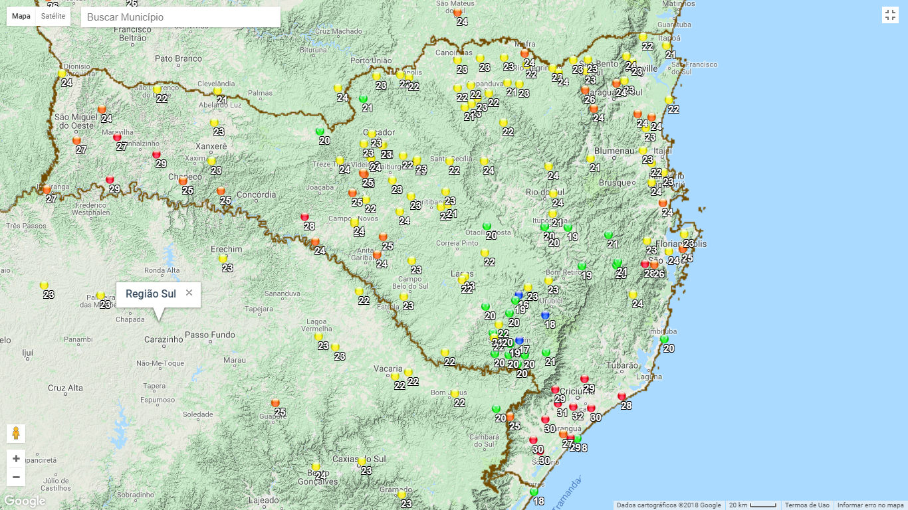The height and width of the screenshot is (510, 908).
Task: Select the orange 24 marker at São Mateus
Action: pos(457,13)
